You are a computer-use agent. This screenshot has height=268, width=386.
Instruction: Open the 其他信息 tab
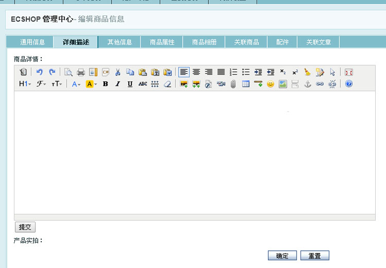click(x=119, y=42)
